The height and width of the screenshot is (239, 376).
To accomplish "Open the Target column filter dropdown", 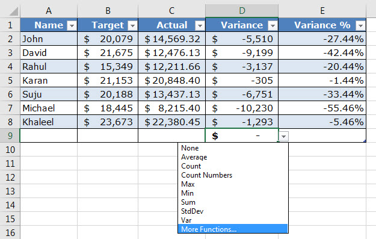I will [x=132, y=25].
